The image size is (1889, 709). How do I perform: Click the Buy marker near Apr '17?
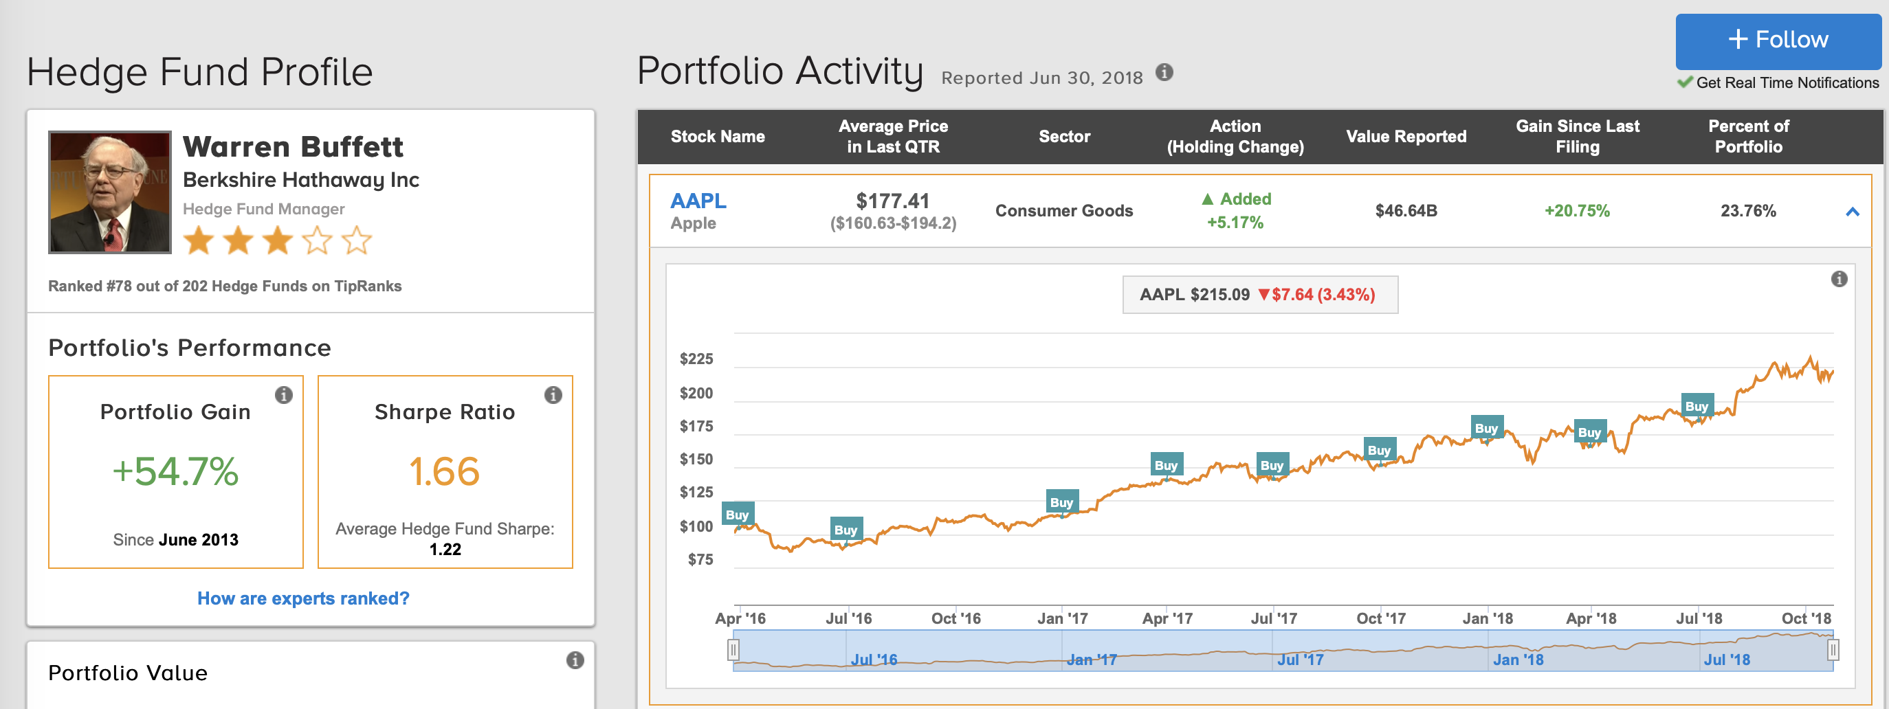[1165, 465]
